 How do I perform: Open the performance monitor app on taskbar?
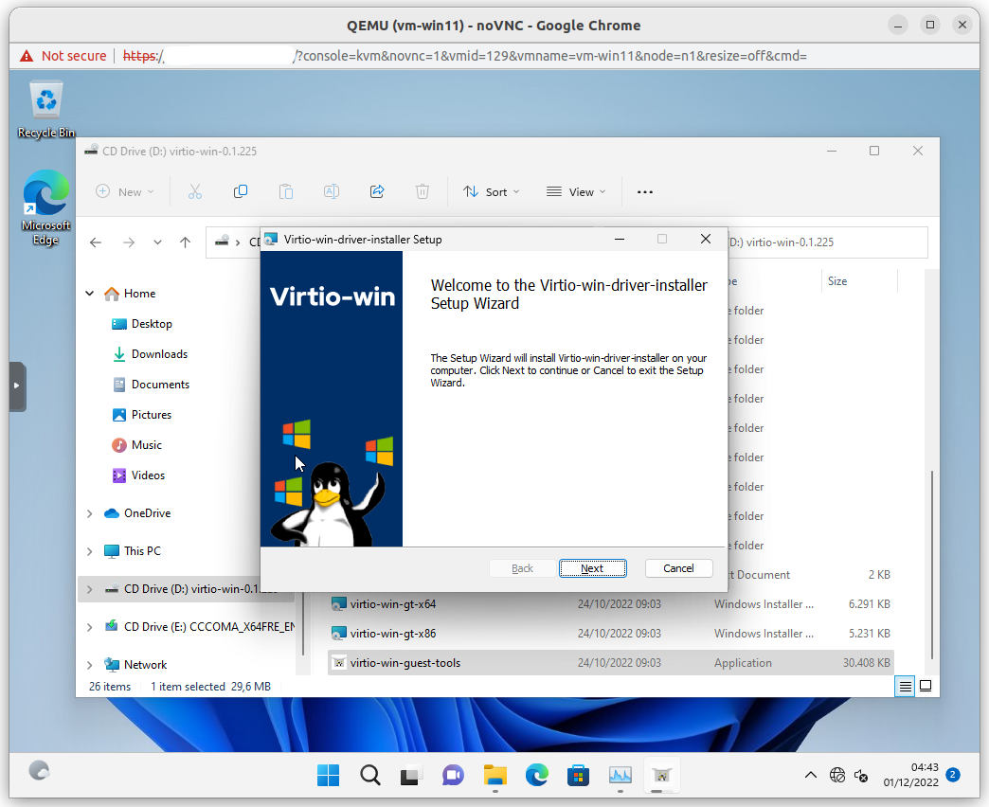pos(620,775)
